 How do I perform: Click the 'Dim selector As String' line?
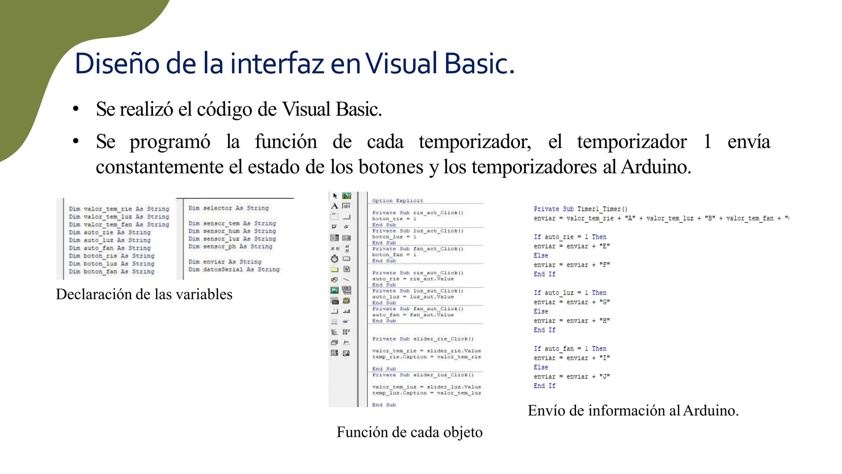(x=228, y=208)
